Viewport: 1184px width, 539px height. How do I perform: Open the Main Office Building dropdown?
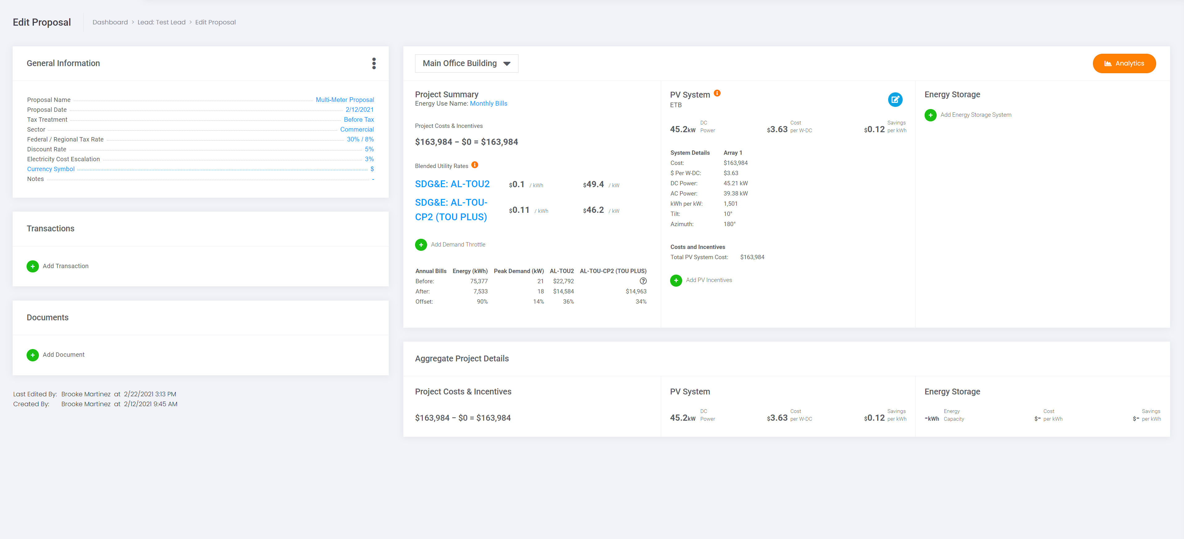coord(466,63)
